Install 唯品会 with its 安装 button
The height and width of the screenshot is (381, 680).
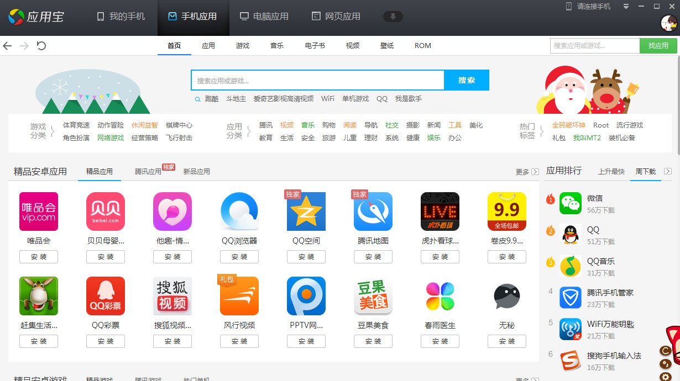(x=39, y=257)
